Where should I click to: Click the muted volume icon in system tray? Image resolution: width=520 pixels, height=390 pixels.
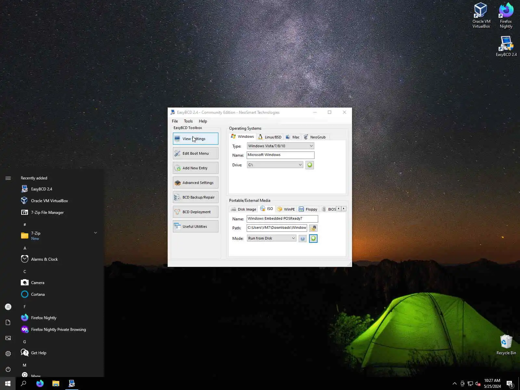pos(478,384)
